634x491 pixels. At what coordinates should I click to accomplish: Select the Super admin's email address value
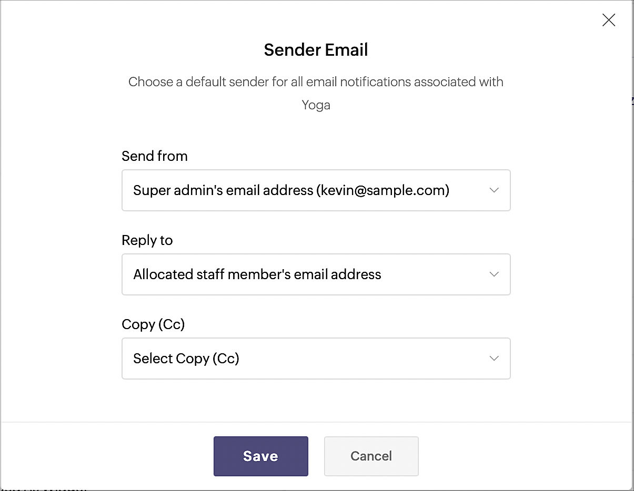(291, 190)
